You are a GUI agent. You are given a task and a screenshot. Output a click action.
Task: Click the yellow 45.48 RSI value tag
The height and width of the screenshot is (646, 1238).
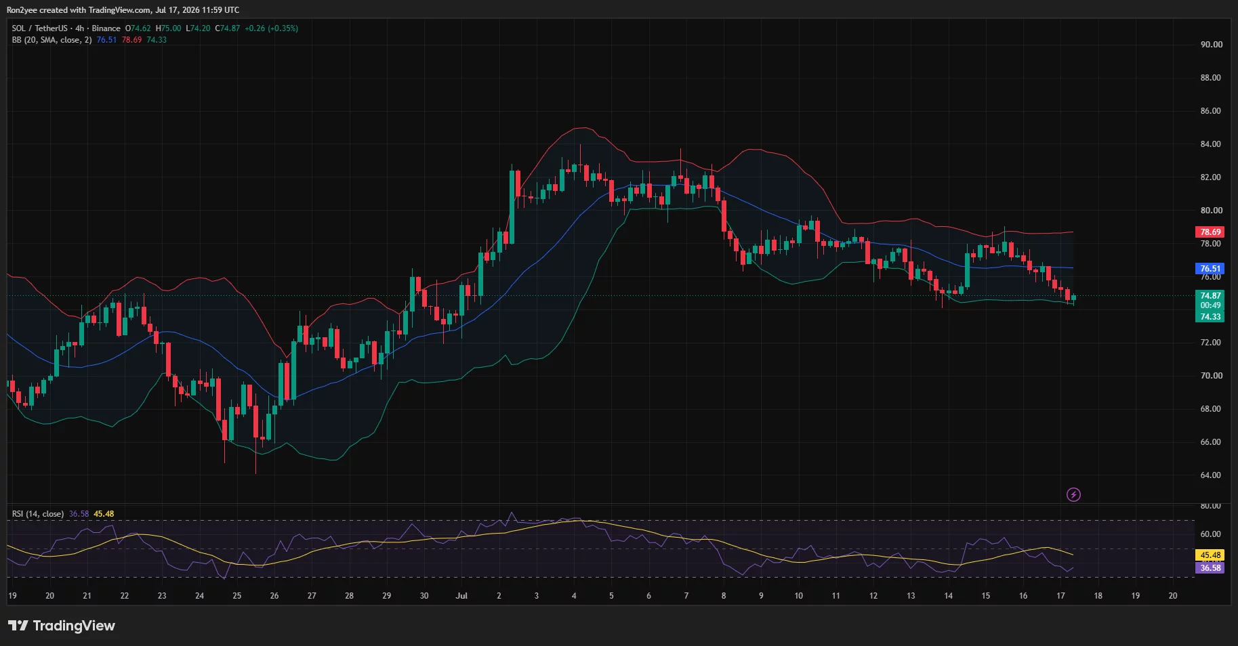[x=1210, y=555]
